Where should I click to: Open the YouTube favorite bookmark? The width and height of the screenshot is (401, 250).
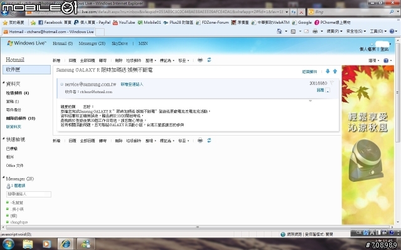124,22
